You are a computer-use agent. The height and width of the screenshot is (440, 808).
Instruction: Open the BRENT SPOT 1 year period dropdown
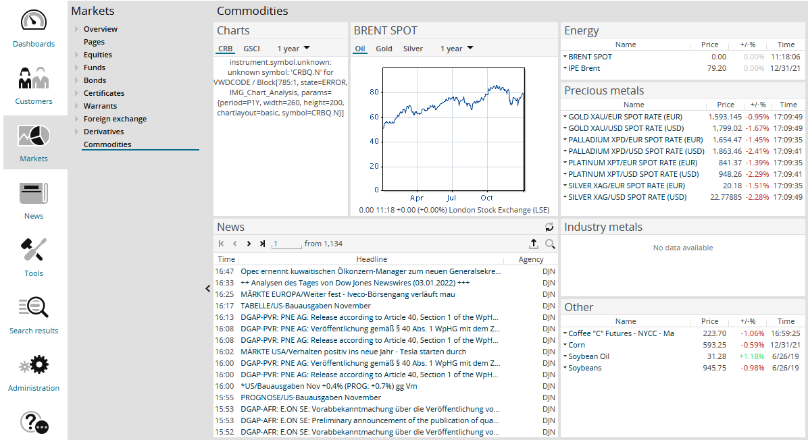click(456, 49)
